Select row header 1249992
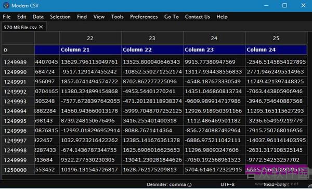The image size is (312, 189). [18, 92]
